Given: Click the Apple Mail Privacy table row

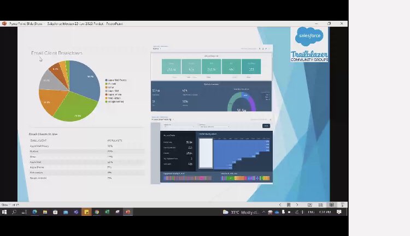Looking at the screenshot, I should [x=86, y=146].
